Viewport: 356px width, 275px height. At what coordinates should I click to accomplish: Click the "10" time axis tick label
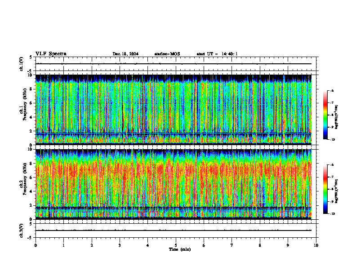coord(316,245)
